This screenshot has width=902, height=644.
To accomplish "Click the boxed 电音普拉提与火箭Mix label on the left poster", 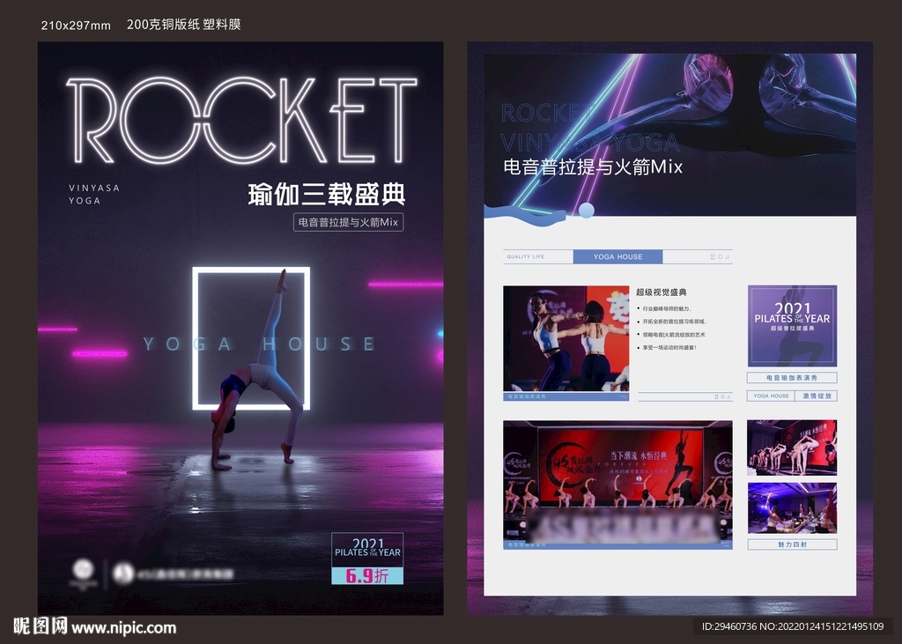I will point(348,222).
